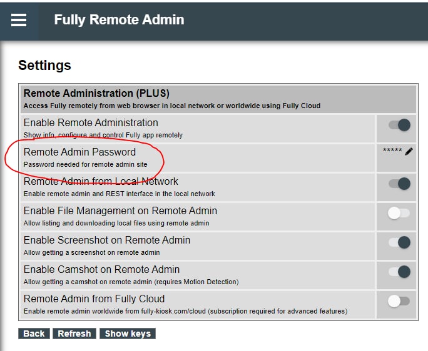
Task: Click 'Enable remote admin worldwide from fully-kiosk.com/cloud' description
Action: (186, 311)
